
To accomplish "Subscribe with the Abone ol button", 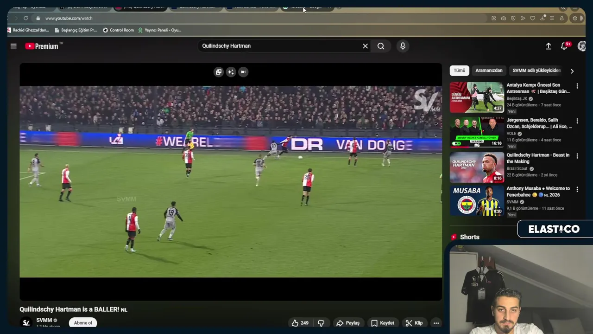I will pyautogui.click(x=83, y=323).
